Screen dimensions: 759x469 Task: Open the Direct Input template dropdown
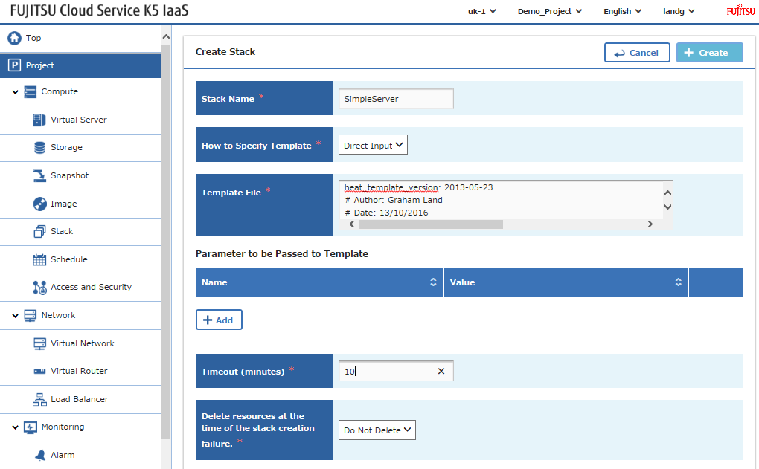click(x=373, y=145)
